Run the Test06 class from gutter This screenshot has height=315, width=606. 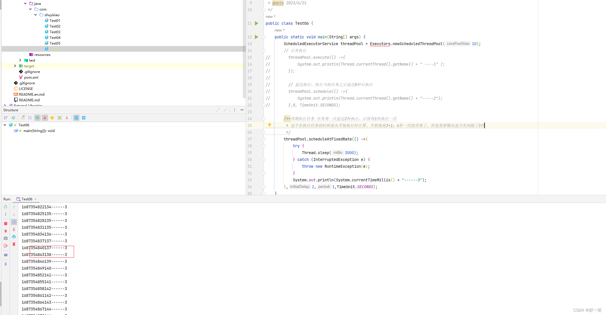coord(256,23)
